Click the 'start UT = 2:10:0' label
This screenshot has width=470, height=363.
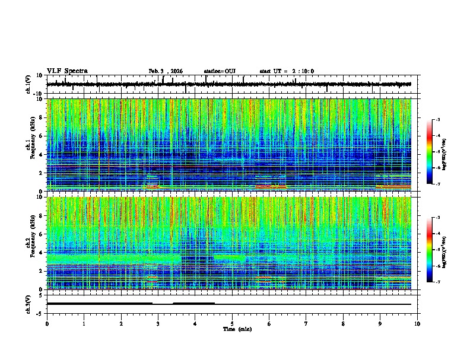tap(287, 71)
